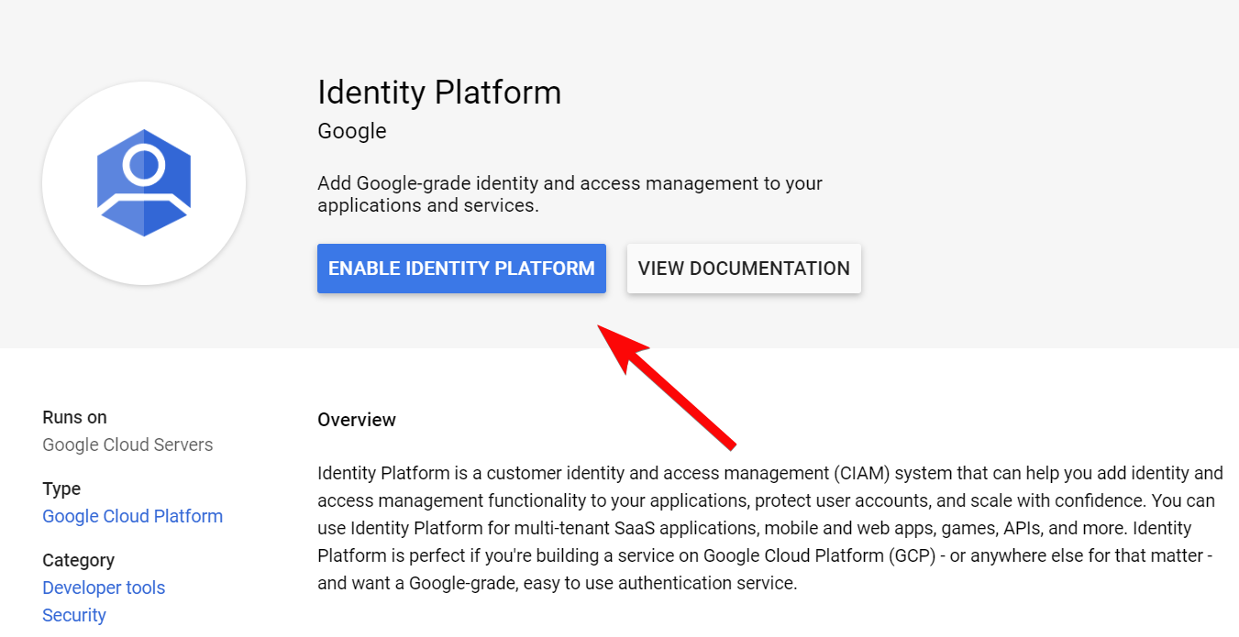This screenshot has width=1239, height=637.
Task: Click the Identity Platform title heading
Action: click(x=439, y=93)
